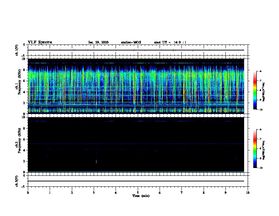279x216 pixels.
Task: Click the 'start UT = 14:0 :1' label
Action: pos(170,42)
